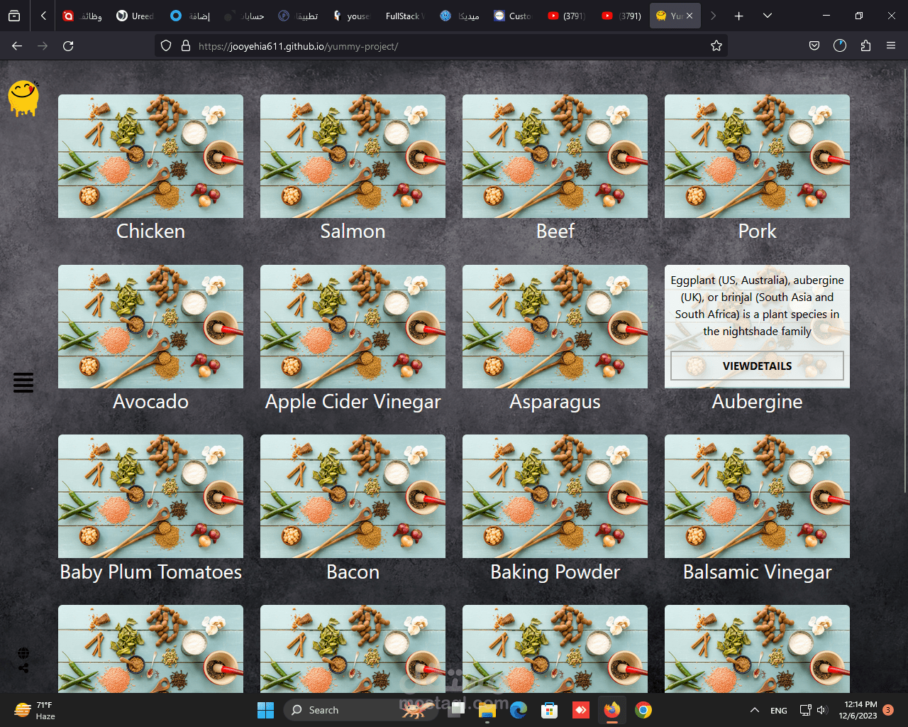Open the Avocado ingredient image

tap(150, 327)
